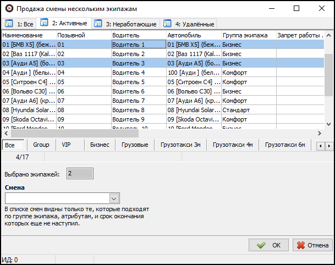Click automobile cell 100 [Ауди ]

click(x=194, y=73)
